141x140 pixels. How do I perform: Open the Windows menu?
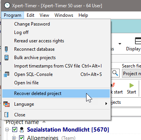(64, 15)
